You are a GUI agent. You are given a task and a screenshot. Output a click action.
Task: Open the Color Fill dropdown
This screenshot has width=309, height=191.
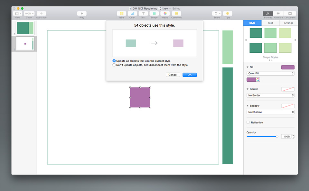[x=270, y=74]
